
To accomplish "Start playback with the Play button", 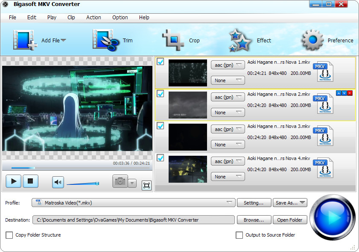I will point(14,181).
